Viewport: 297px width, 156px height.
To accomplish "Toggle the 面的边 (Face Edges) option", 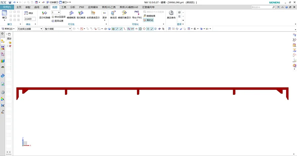I will (x=149, y=20).
